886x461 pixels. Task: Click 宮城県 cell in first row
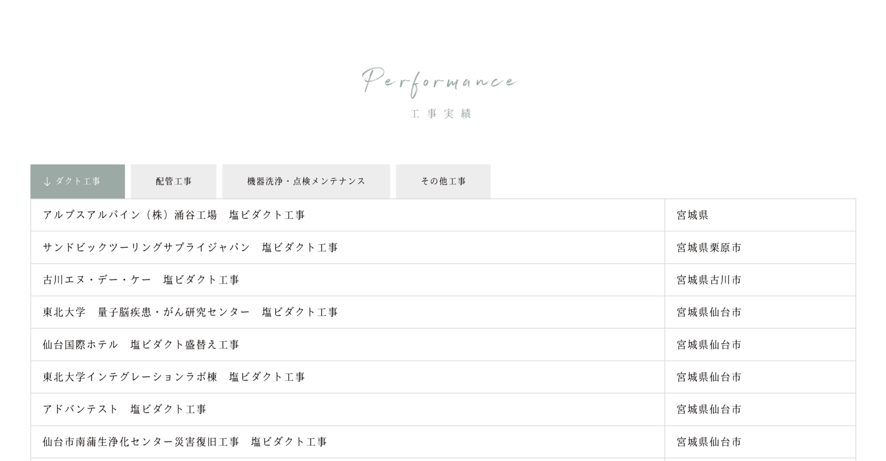pos(692,215)
